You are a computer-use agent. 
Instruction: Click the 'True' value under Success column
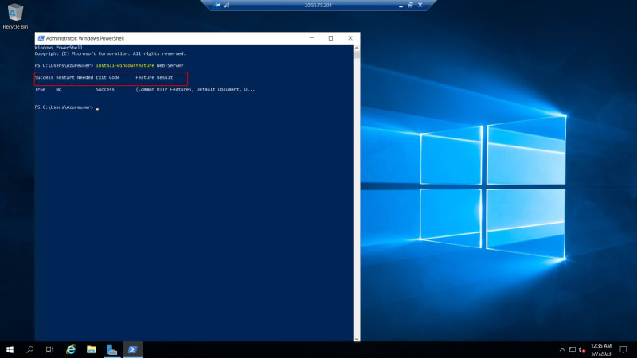coord(40,89)
